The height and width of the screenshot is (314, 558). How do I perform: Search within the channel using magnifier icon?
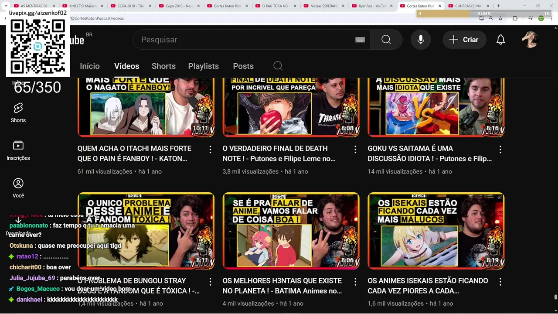point(278,66)
